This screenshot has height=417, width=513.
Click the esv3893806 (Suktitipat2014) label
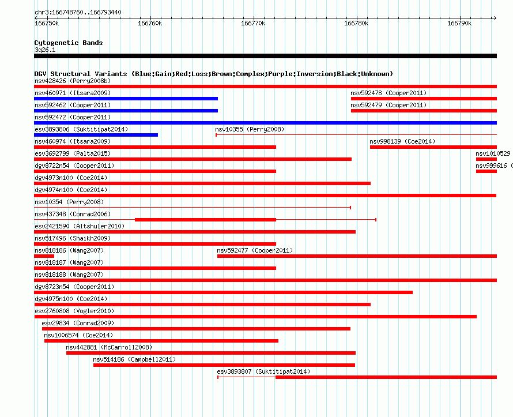coord(81,129)
